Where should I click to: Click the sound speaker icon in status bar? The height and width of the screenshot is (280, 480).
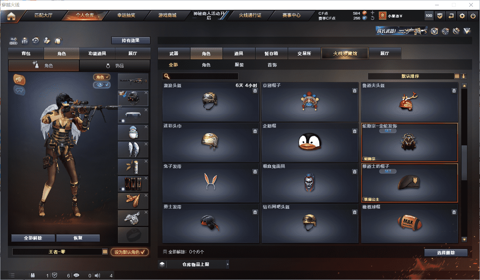97,276
